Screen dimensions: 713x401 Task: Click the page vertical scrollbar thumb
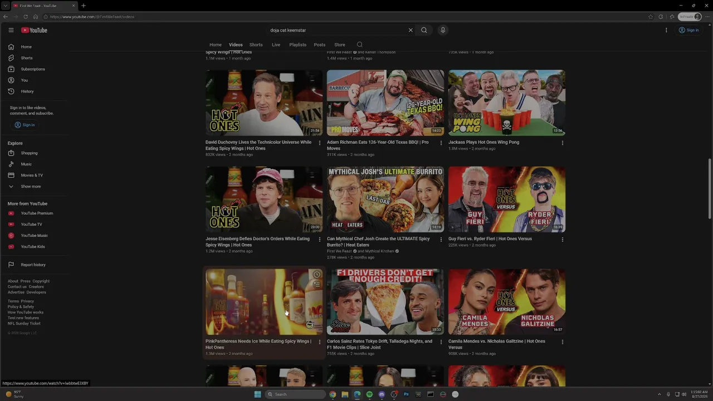point(710,188)
